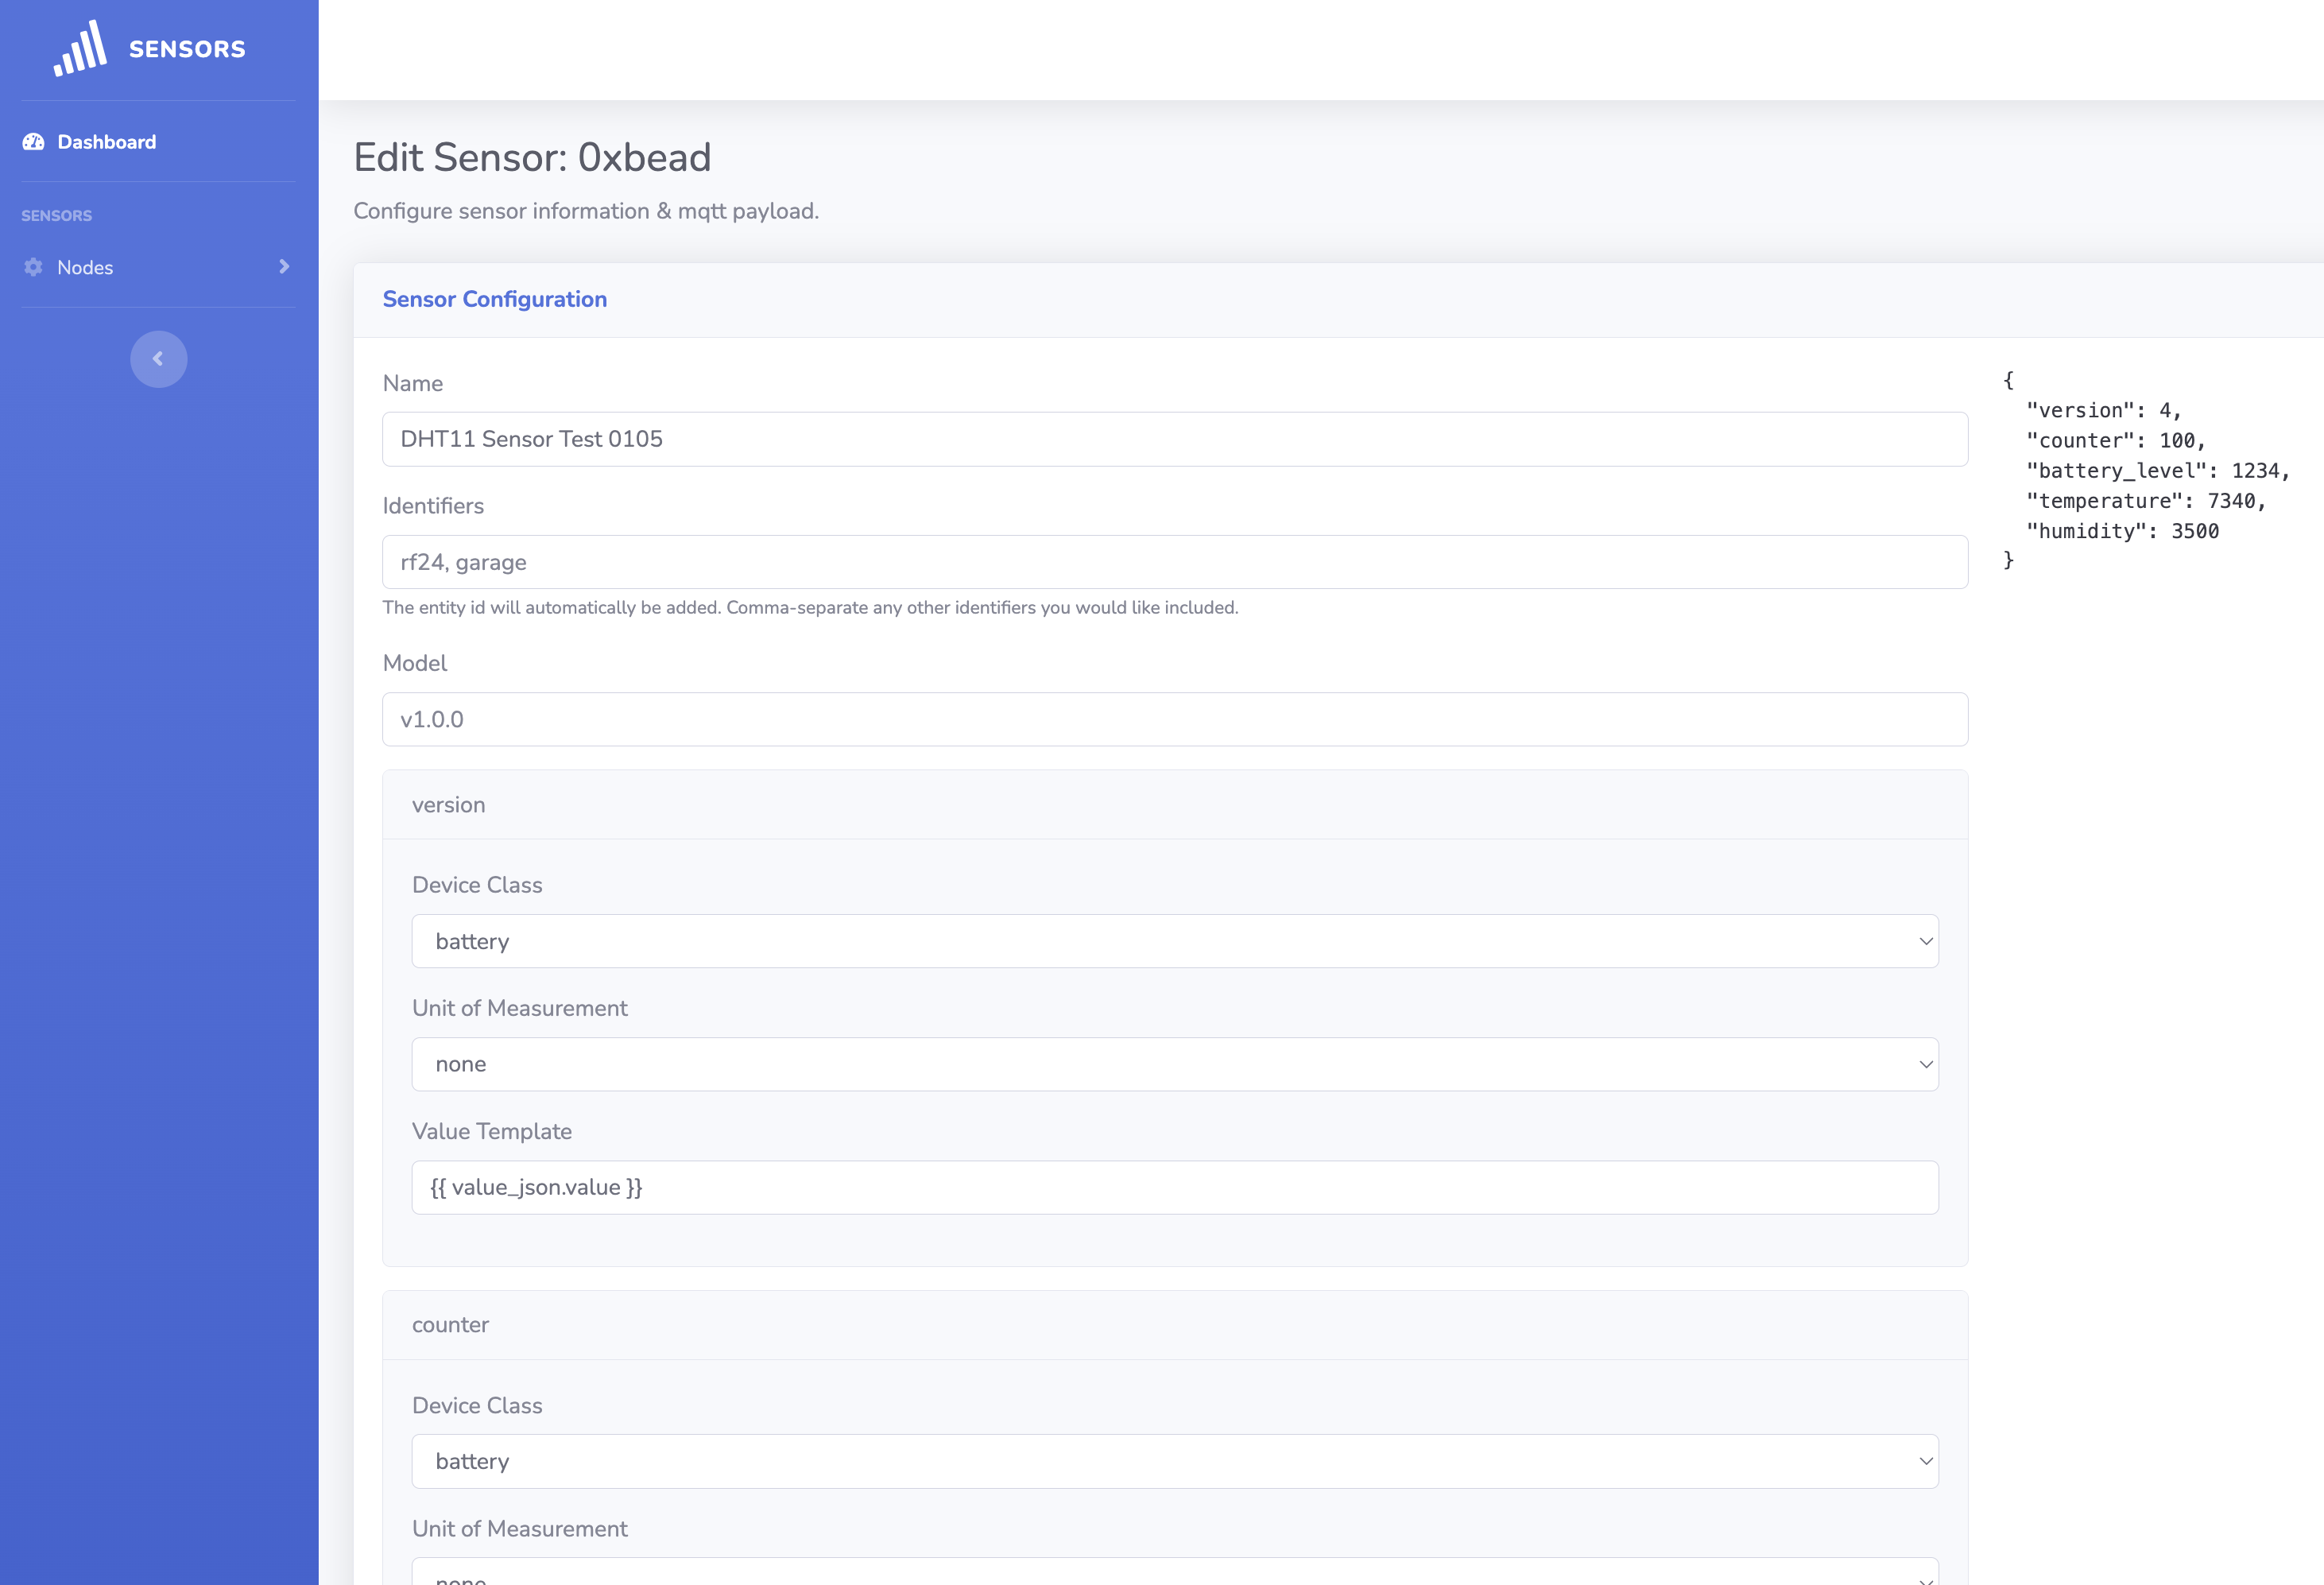The image size is (2324, 1585).
Task: Open counter Unit of Measurement dropdown
Action: coord(1174,1574)
